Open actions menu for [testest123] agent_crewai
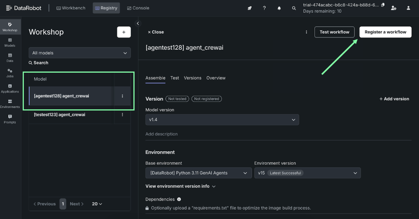 (122, 115)
